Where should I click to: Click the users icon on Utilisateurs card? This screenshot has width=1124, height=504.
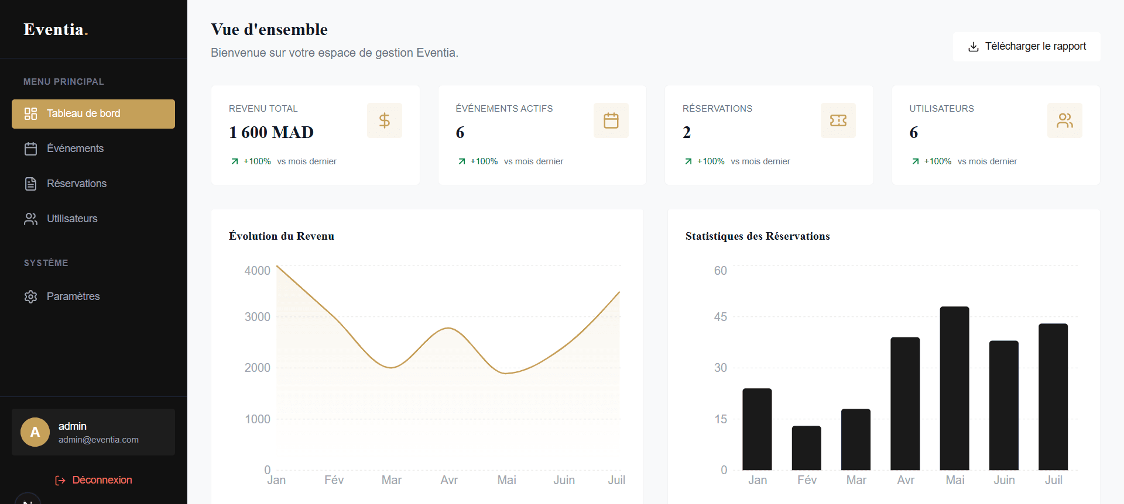[x=1065, y=120]
